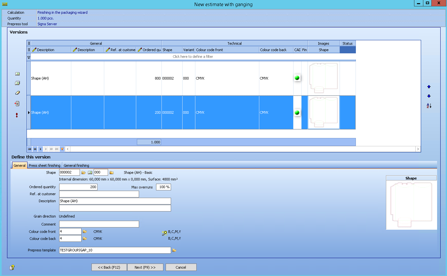Click the Ref. at custome column header
This screenshot has height=276, width=447.
120,50
